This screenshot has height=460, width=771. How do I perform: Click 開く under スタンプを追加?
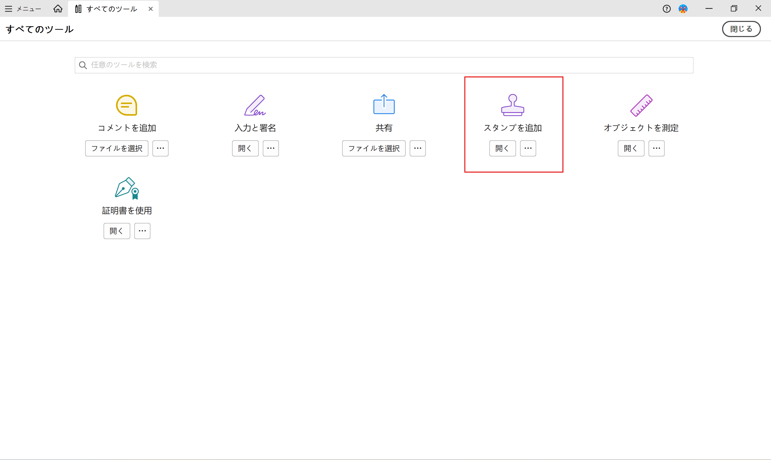(x=502, y=148)
